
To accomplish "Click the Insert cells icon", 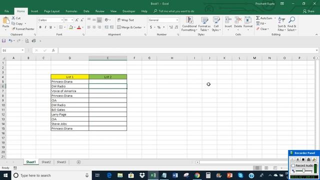I will tap(228, 20).
